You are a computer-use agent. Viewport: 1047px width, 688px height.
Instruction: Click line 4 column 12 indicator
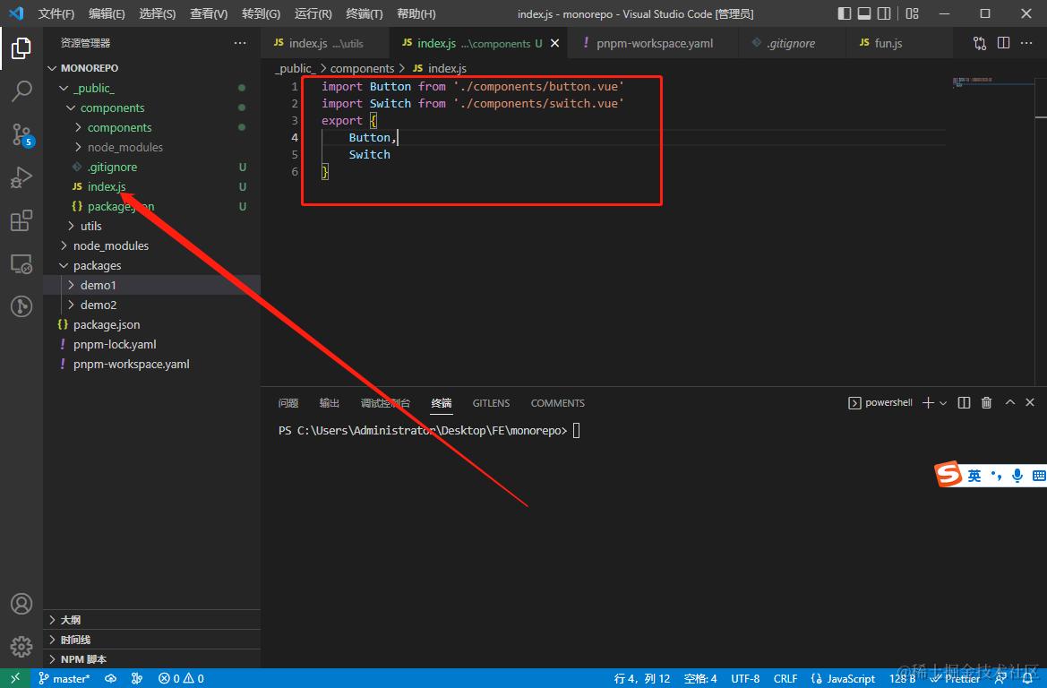pyautogui.click(x=641, y=679)
